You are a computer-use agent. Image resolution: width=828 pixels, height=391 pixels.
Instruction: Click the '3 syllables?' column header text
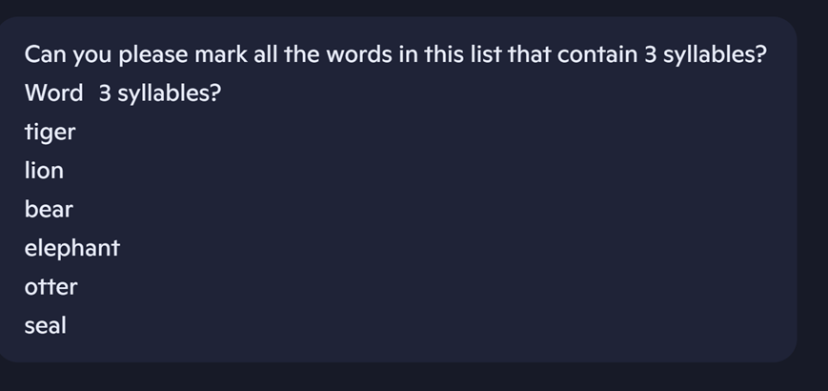pyautogui.click(x=160, y=93)
